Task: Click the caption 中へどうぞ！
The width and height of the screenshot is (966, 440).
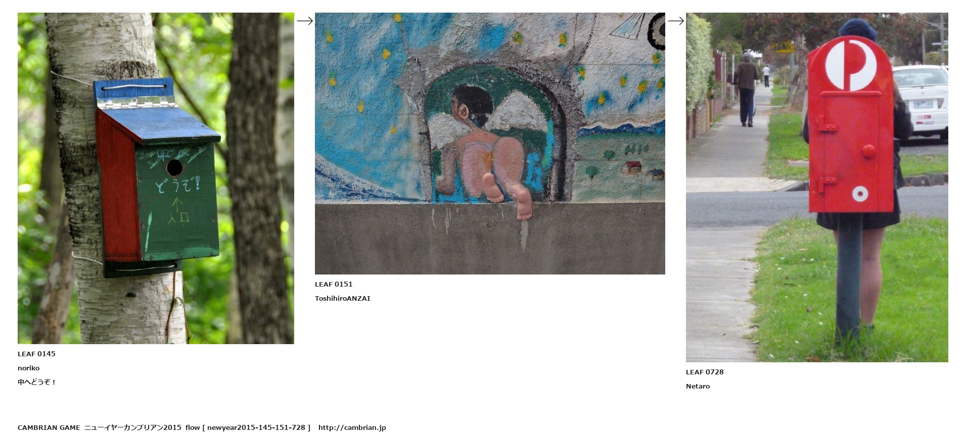Action: [36, 382]
